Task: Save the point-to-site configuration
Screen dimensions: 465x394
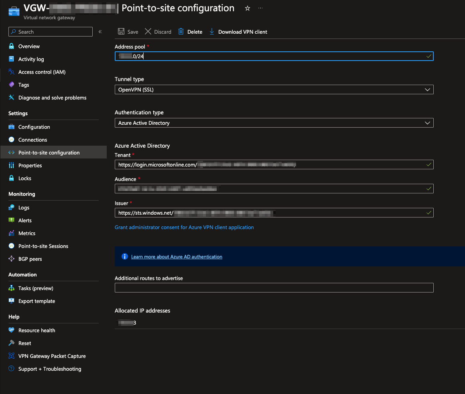Action: 128,32
